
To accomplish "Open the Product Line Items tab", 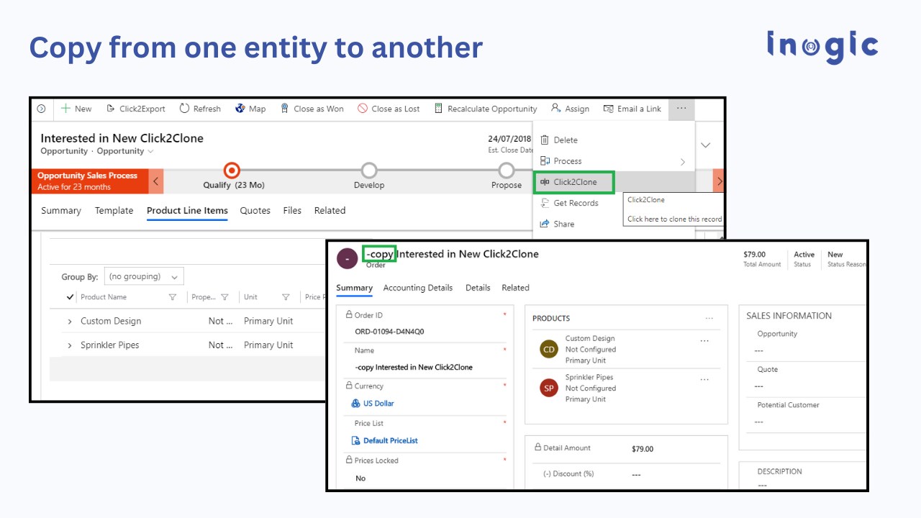I will 187,211.
